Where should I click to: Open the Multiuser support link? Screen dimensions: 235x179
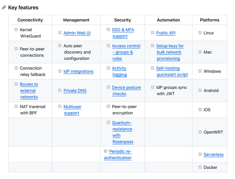click(72, 107)
